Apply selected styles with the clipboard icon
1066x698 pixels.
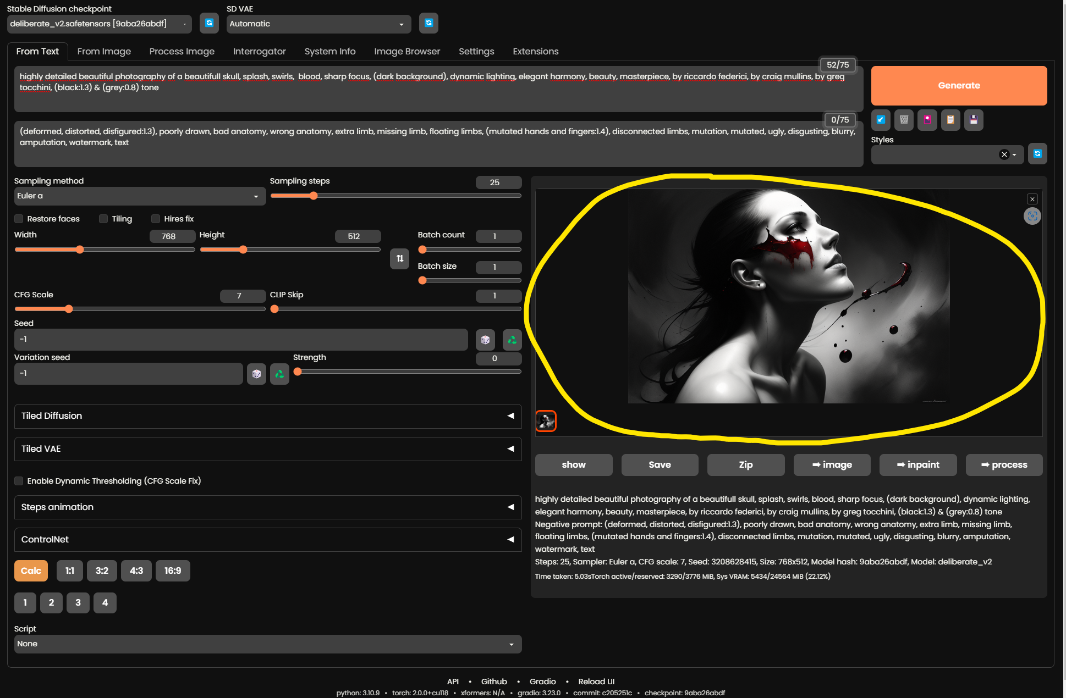pos(950,120)
